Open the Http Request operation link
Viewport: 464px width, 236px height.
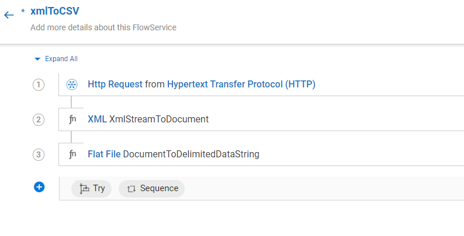pos(115,84)
